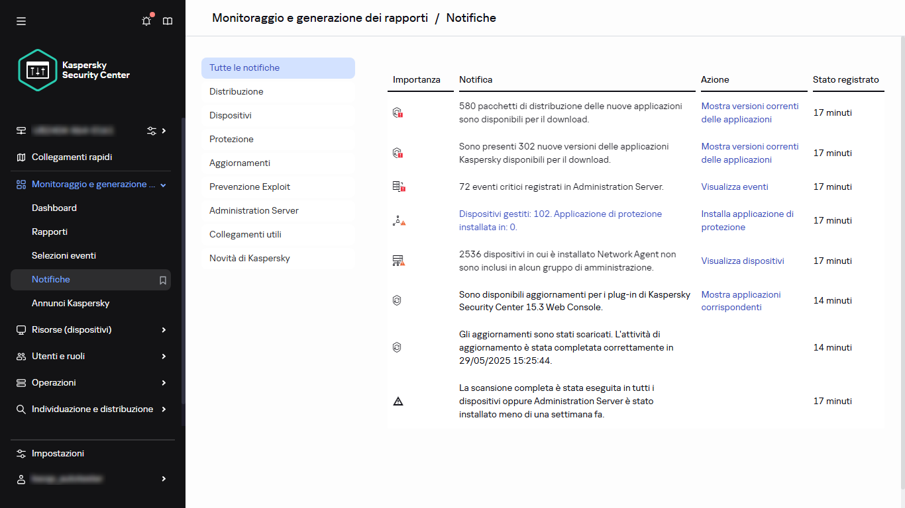Click the hamburger menu icon

point(21,21)
